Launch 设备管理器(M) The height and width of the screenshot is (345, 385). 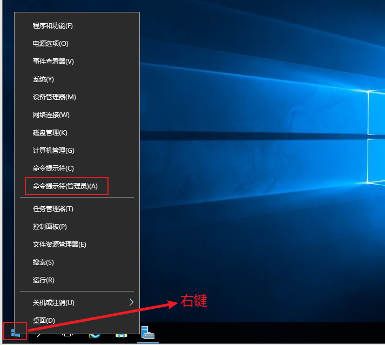click(77, 97)
